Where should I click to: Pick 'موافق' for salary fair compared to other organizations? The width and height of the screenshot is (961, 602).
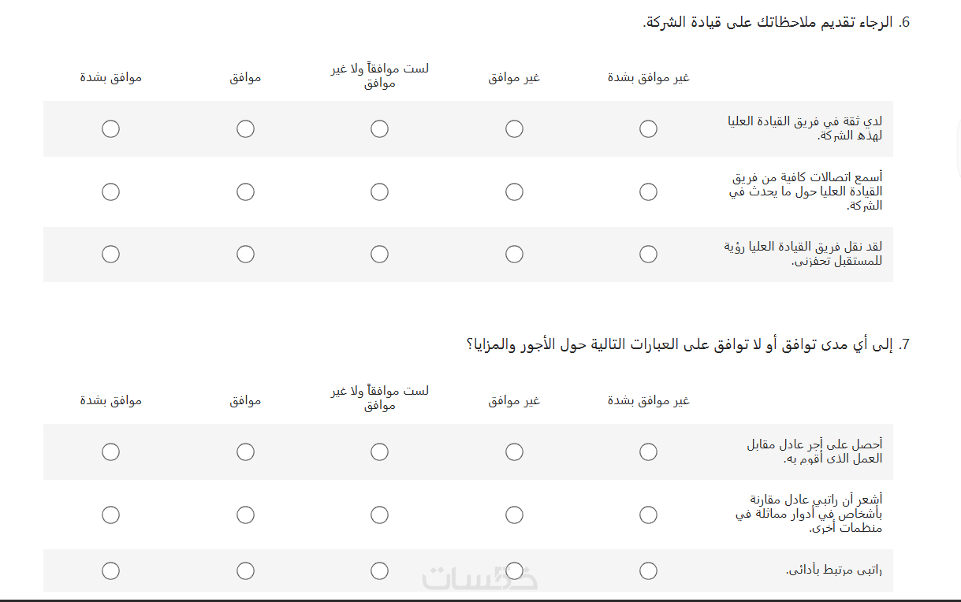point(245,515)
